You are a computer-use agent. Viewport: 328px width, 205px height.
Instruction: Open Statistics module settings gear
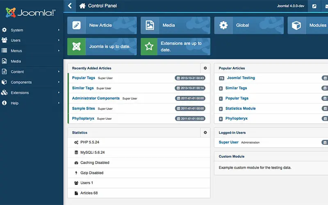[x=205, y=132]
